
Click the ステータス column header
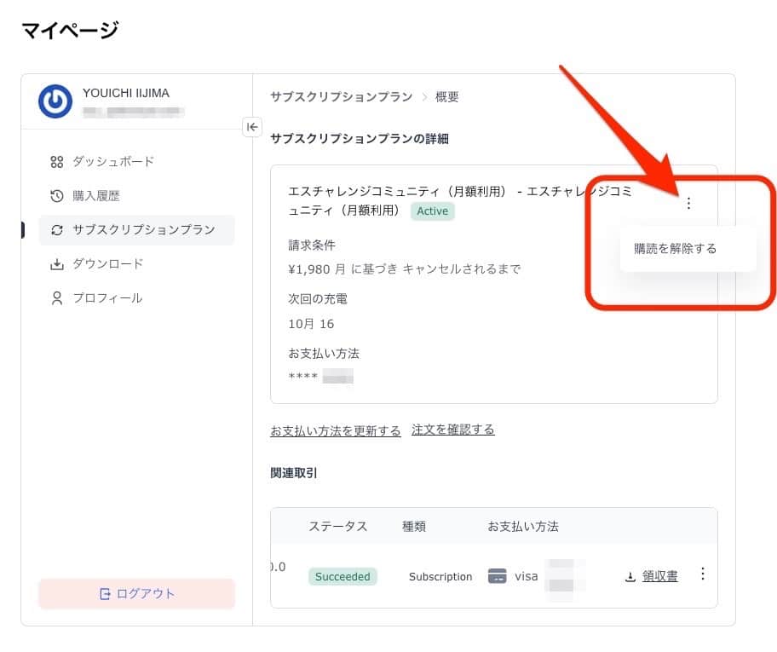click(338, 526)
